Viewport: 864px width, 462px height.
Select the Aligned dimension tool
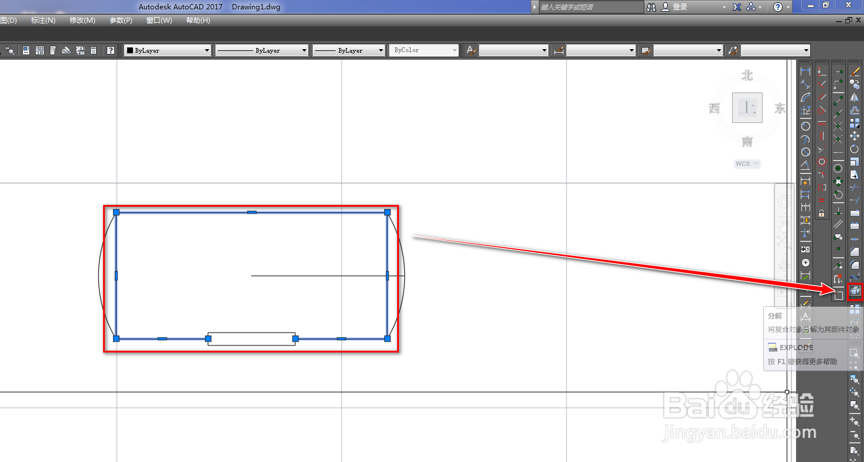click(805, 84)
